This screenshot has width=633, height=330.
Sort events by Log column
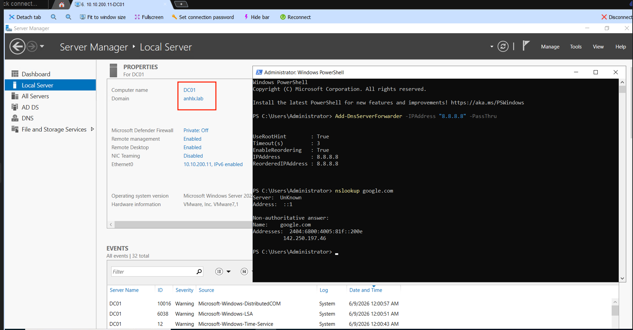point(324,290)
